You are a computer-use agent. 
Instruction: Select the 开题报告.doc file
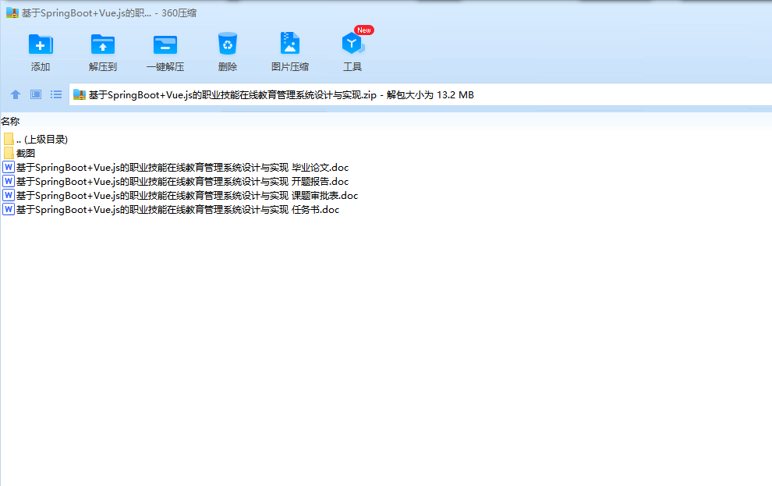click(175, 182)
